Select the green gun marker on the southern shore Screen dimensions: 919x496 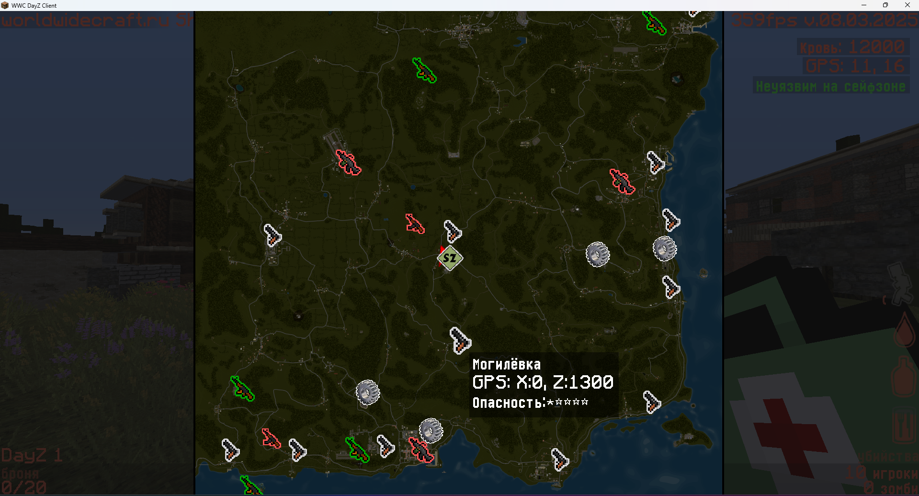pos(357,450)
